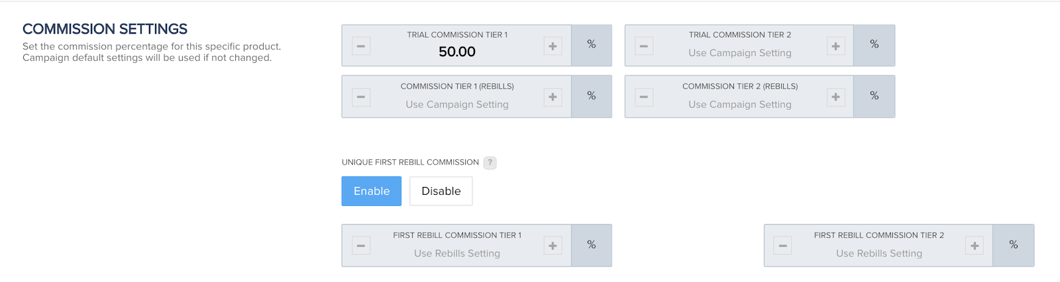Increase Trial Commission Tier 1 with plus
Image resolution: width=1060 pixels, height=282 pixels.
[x=553, y=46]
